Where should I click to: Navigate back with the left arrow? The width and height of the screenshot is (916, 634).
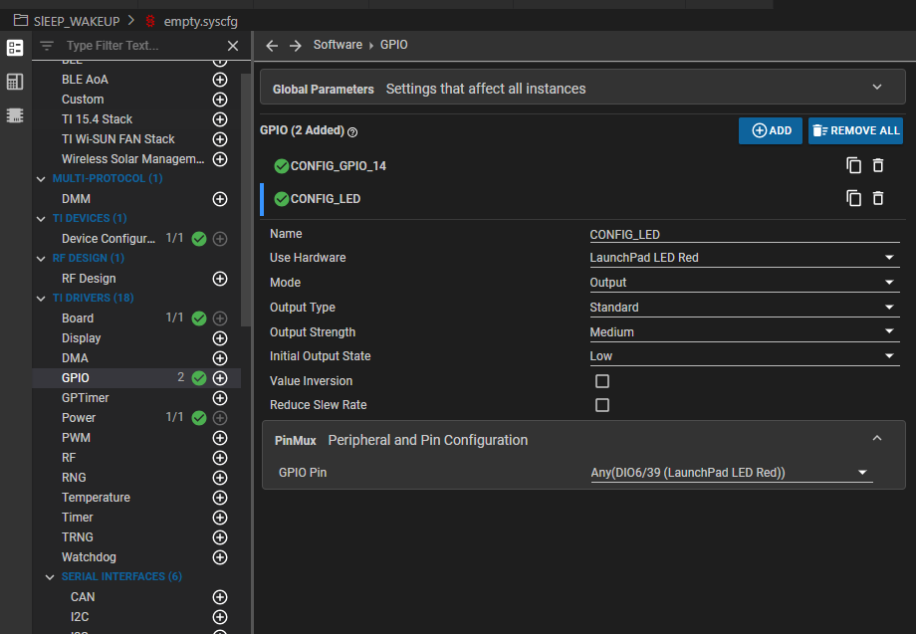pyautogui.click(x=272, y=46)
